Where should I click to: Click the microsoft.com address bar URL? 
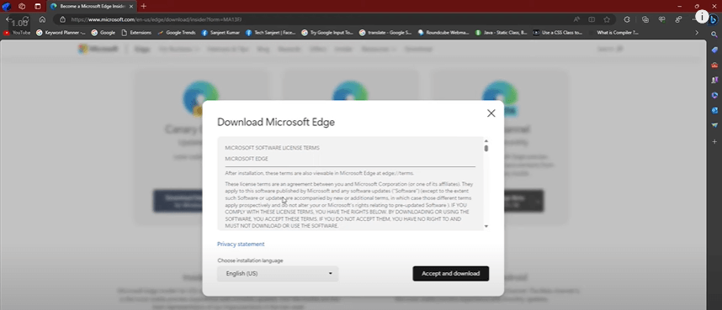(157, 19)
